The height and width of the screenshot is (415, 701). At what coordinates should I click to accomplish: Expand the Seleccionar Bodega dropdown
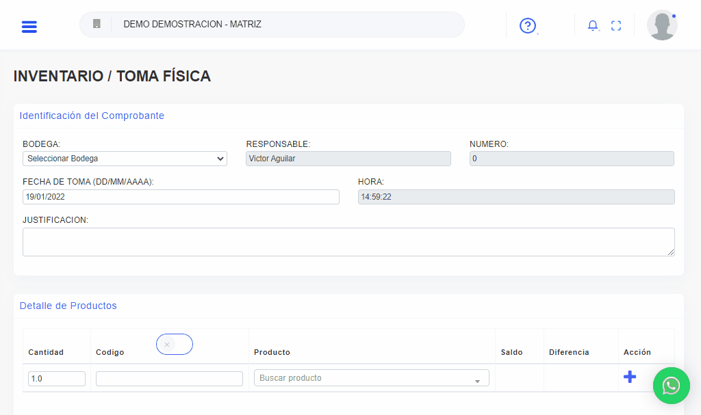coord(125,159)
